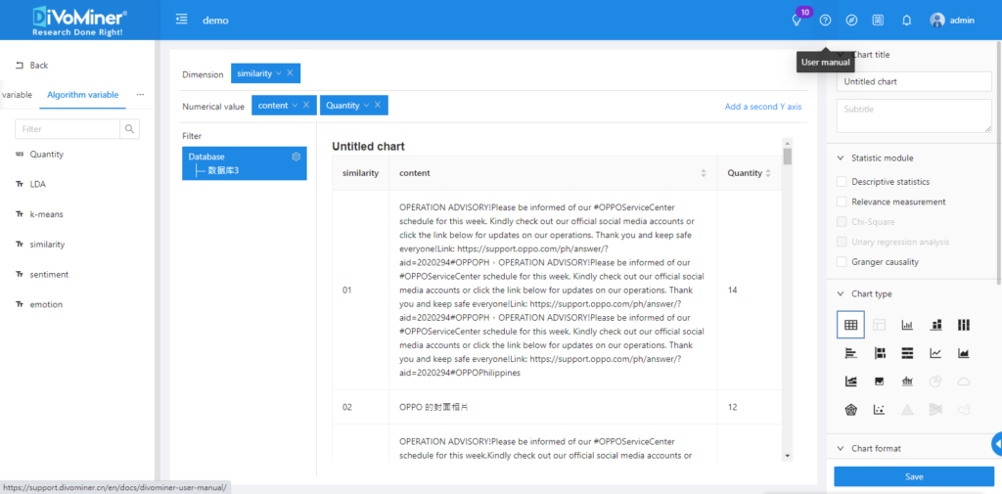Open the User manual help icon

point(825,20)
